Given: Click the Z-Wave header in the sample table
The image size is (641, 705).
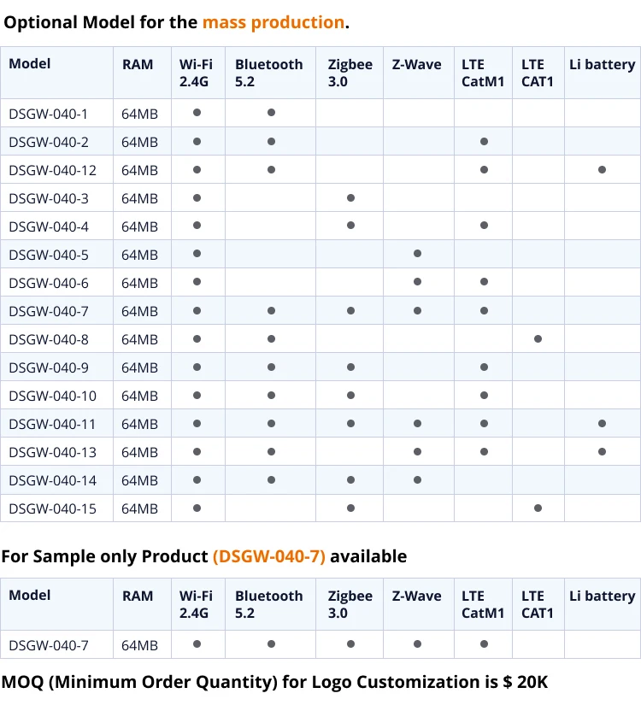Looking at the screenshot, I should (417, 596).
